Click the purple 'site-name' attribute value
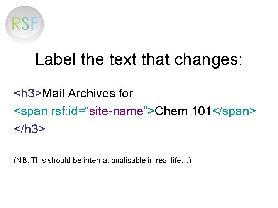 pyautogui.click(x=116, y=111)
